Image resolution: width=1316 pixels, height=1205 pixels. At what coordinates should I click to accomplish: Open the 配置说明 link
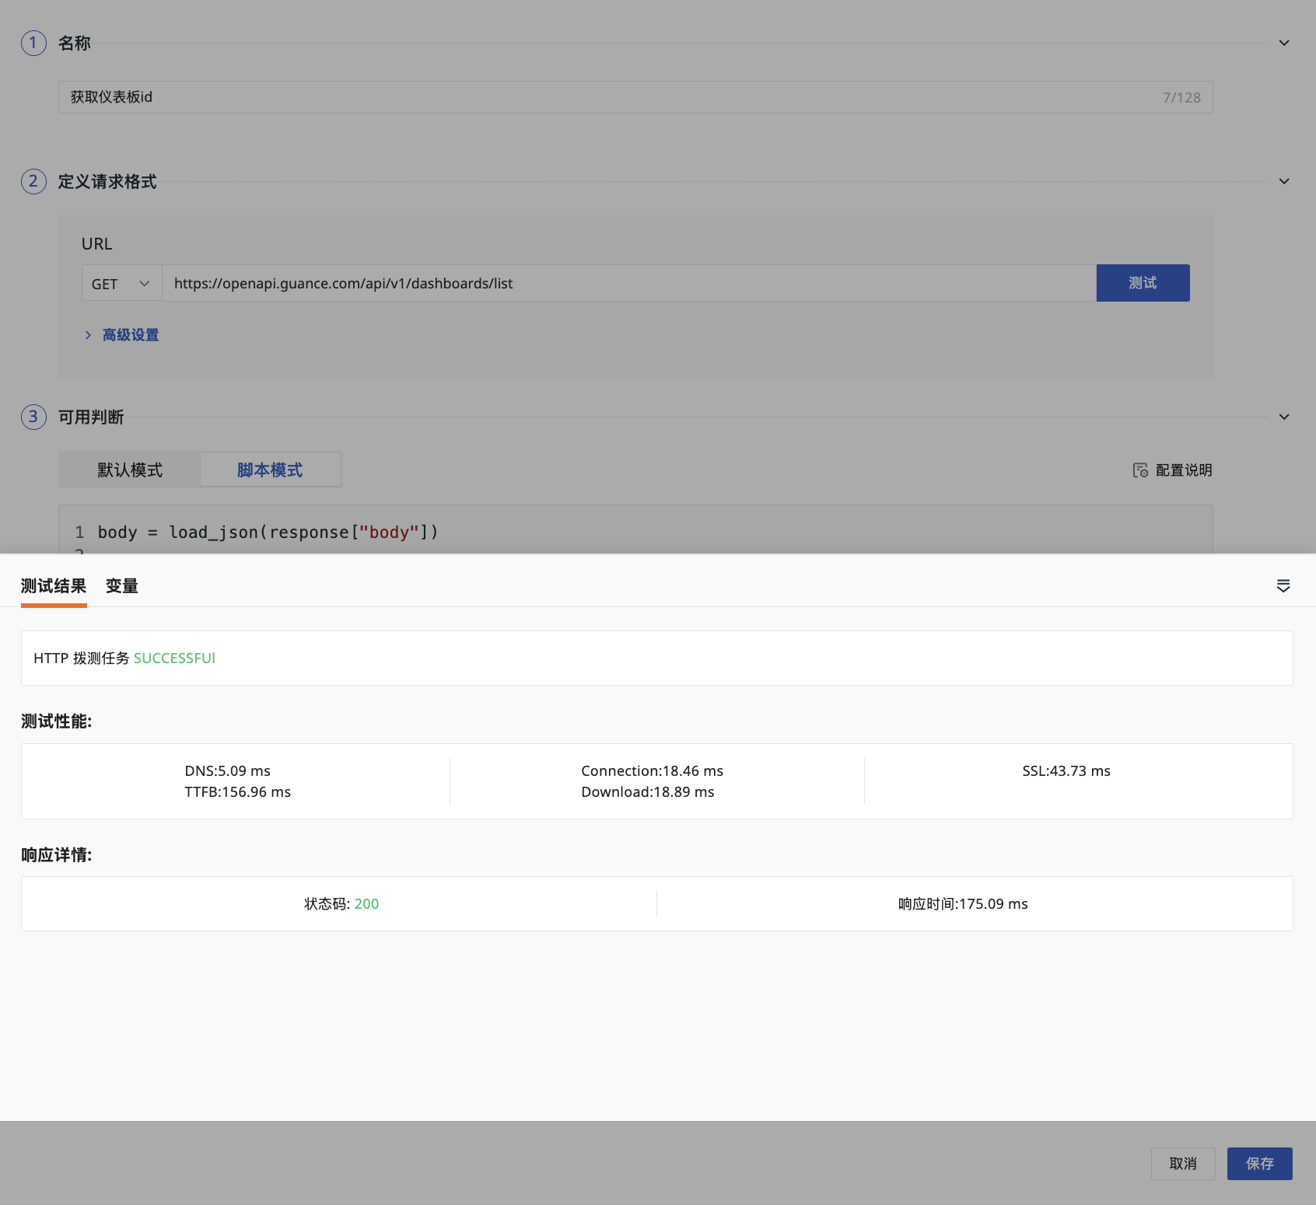click(1183, 470)
